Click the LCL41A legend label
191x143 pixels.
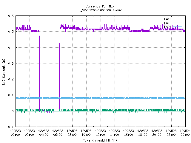(166, 19)
